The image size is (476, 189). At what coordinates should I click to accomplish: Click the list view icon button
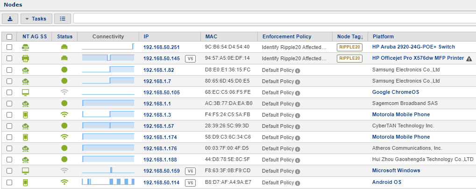click(63, 19)
